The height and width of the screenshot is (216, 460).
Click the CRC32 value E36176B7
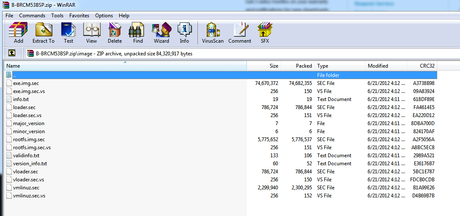coord(424,164)
